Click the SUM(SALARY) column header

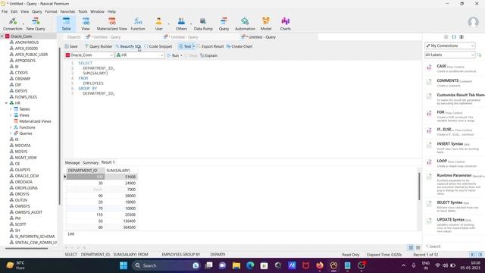[x=121, y=171]
